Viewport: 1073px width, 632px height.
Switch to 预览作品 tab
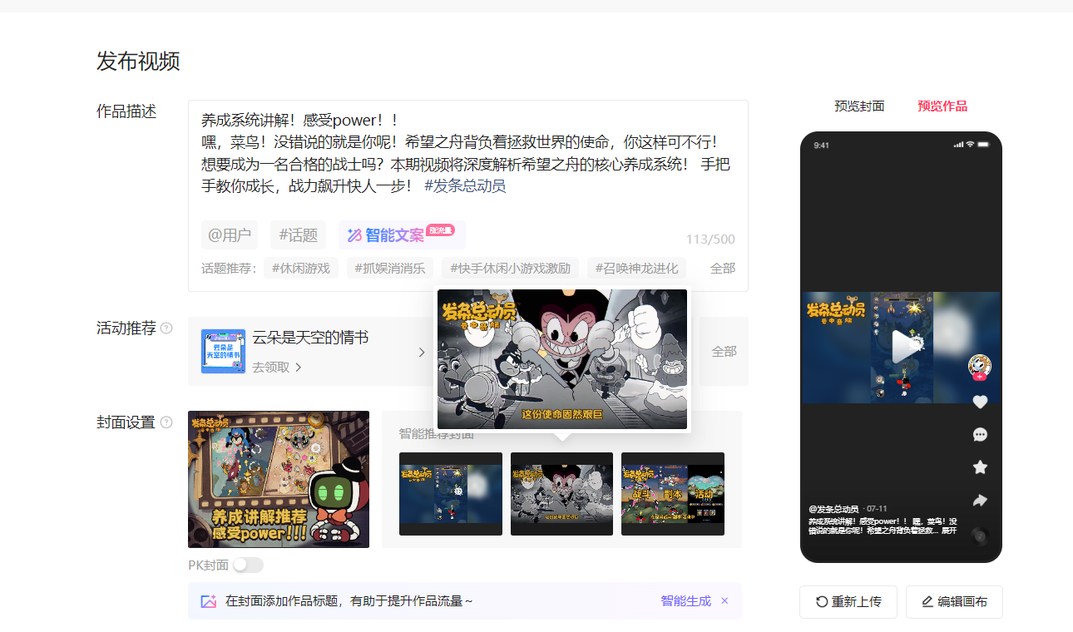coord(942,106)
